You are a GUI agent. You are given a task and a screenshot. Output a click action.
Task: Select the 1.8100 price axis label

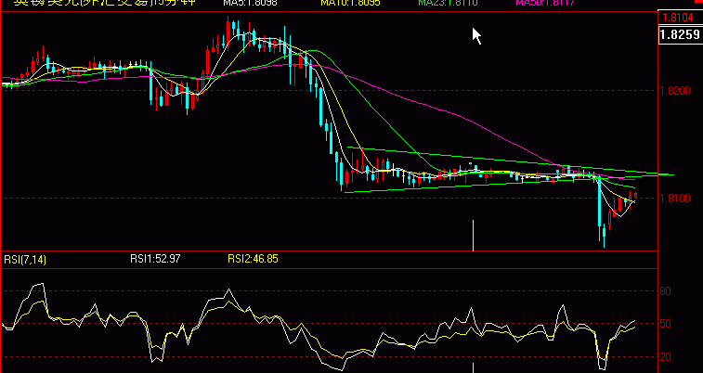pyautogui.click(x=675, y=199)
